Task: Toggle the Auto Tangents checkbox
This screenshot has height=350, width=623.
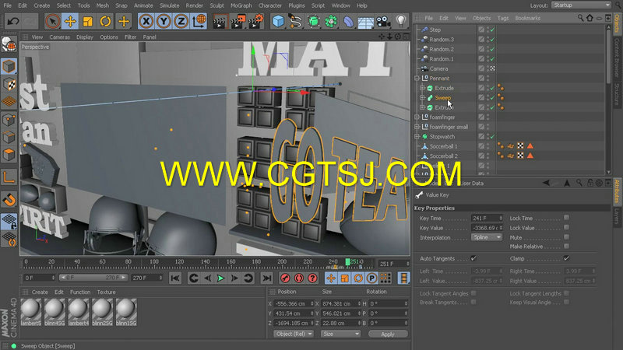Action: pos(473,258)
